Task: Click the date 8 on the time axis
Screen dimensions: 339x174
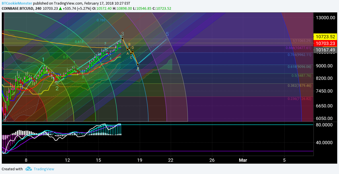Action: (26, 160)
